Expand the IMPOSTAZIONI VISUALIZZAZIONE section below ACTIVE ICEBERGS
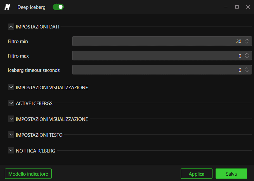The image size is (254, 181). tap(11, 119)
